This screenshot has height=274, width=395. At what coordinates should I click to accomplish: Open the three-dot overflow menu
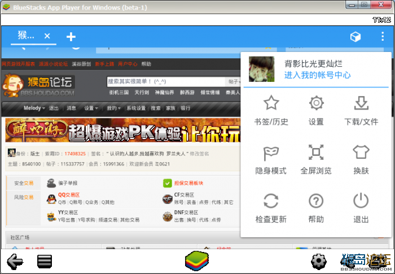click(383, 36)
